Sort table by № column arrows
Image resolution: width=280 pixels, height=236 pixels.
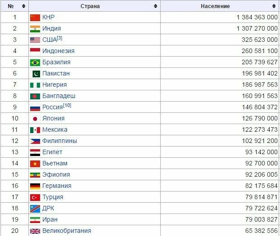(23, 6)
